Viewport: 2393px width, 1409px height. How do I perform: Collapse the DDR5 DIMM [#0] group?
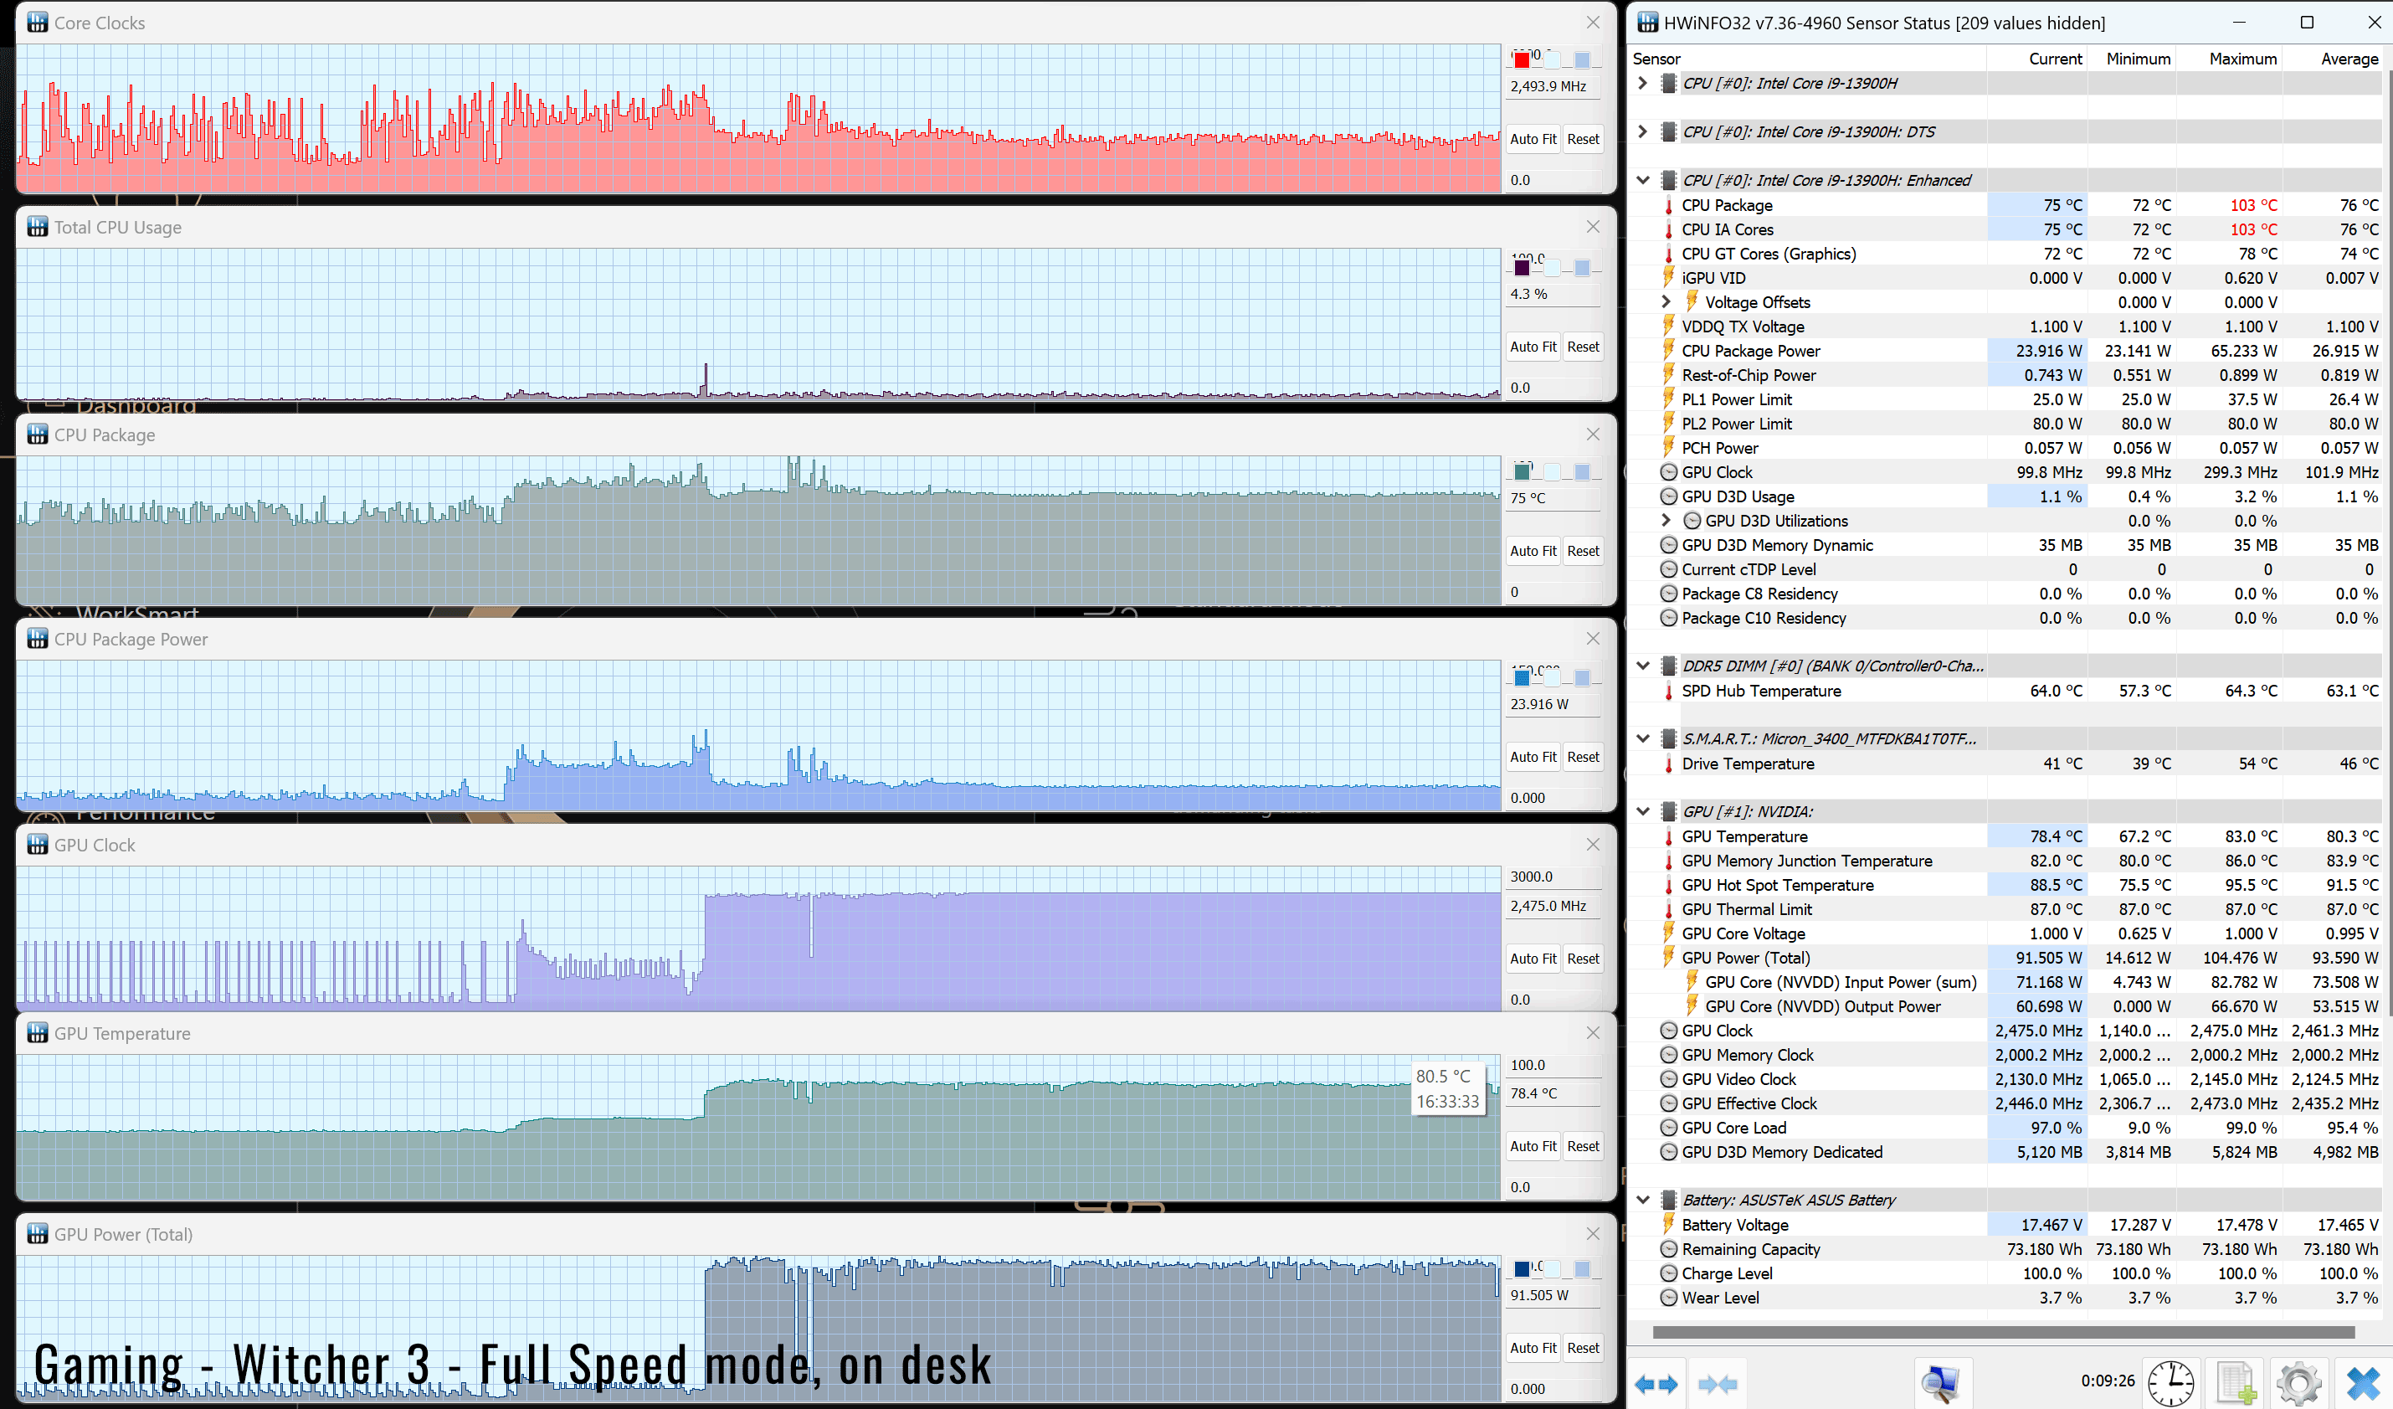click(1643, 665)
